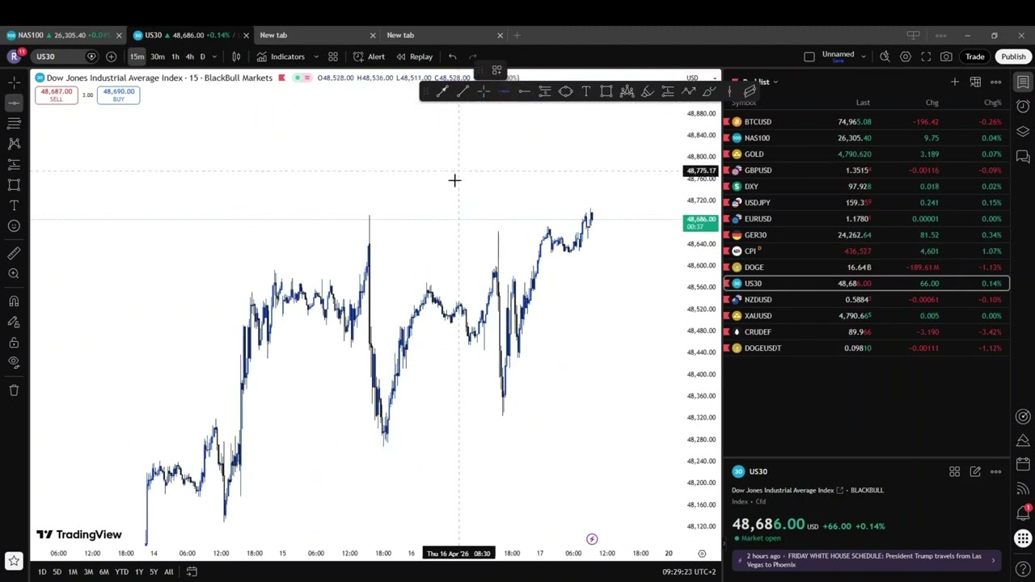Switch to the D daily timeframe

[202, 57]
